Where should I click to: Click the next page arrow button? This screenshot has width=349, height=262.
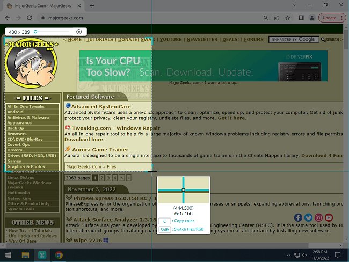tap(121, 178)
